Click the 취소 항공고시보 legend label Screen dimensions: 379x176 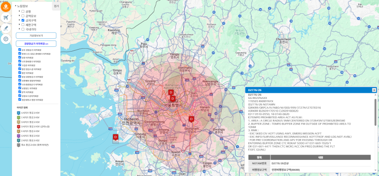tap(35, 145)
